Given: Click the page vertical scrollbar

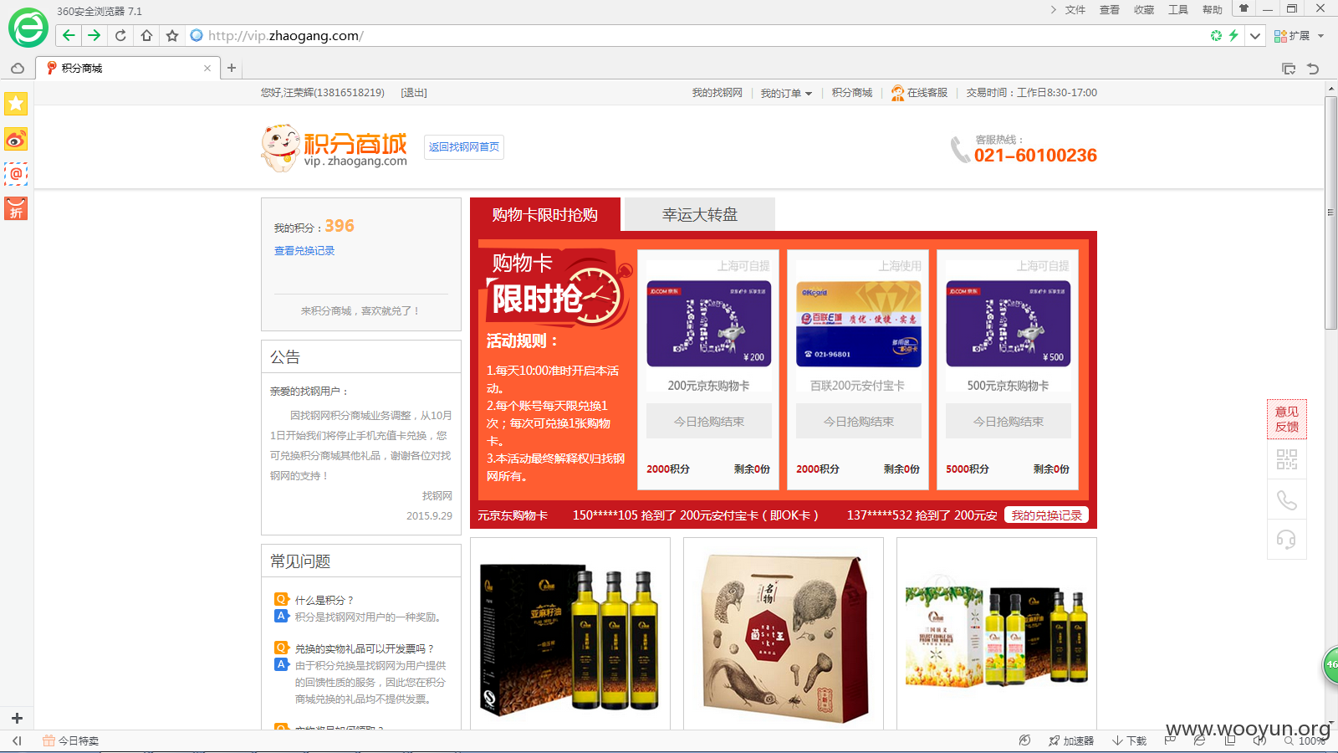Looking at the screenshot, I should 1330,213.
